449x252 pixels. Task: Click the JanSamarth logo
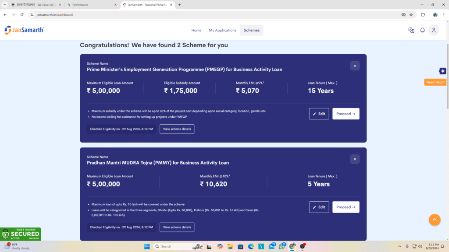pos(25,30)
